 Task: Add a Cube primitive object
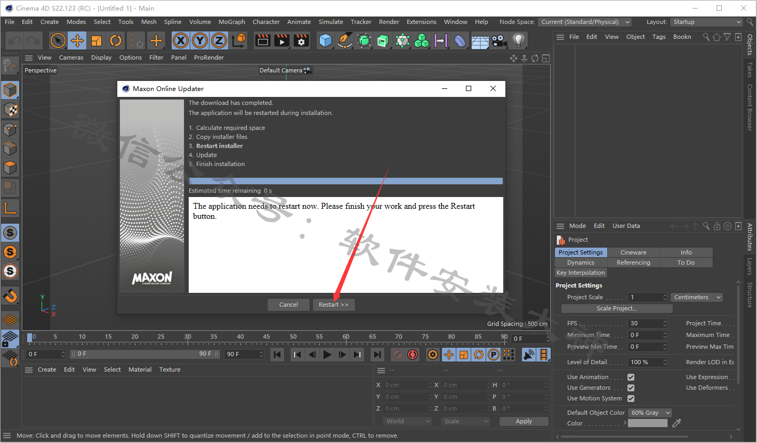click(x=326, y=40)
